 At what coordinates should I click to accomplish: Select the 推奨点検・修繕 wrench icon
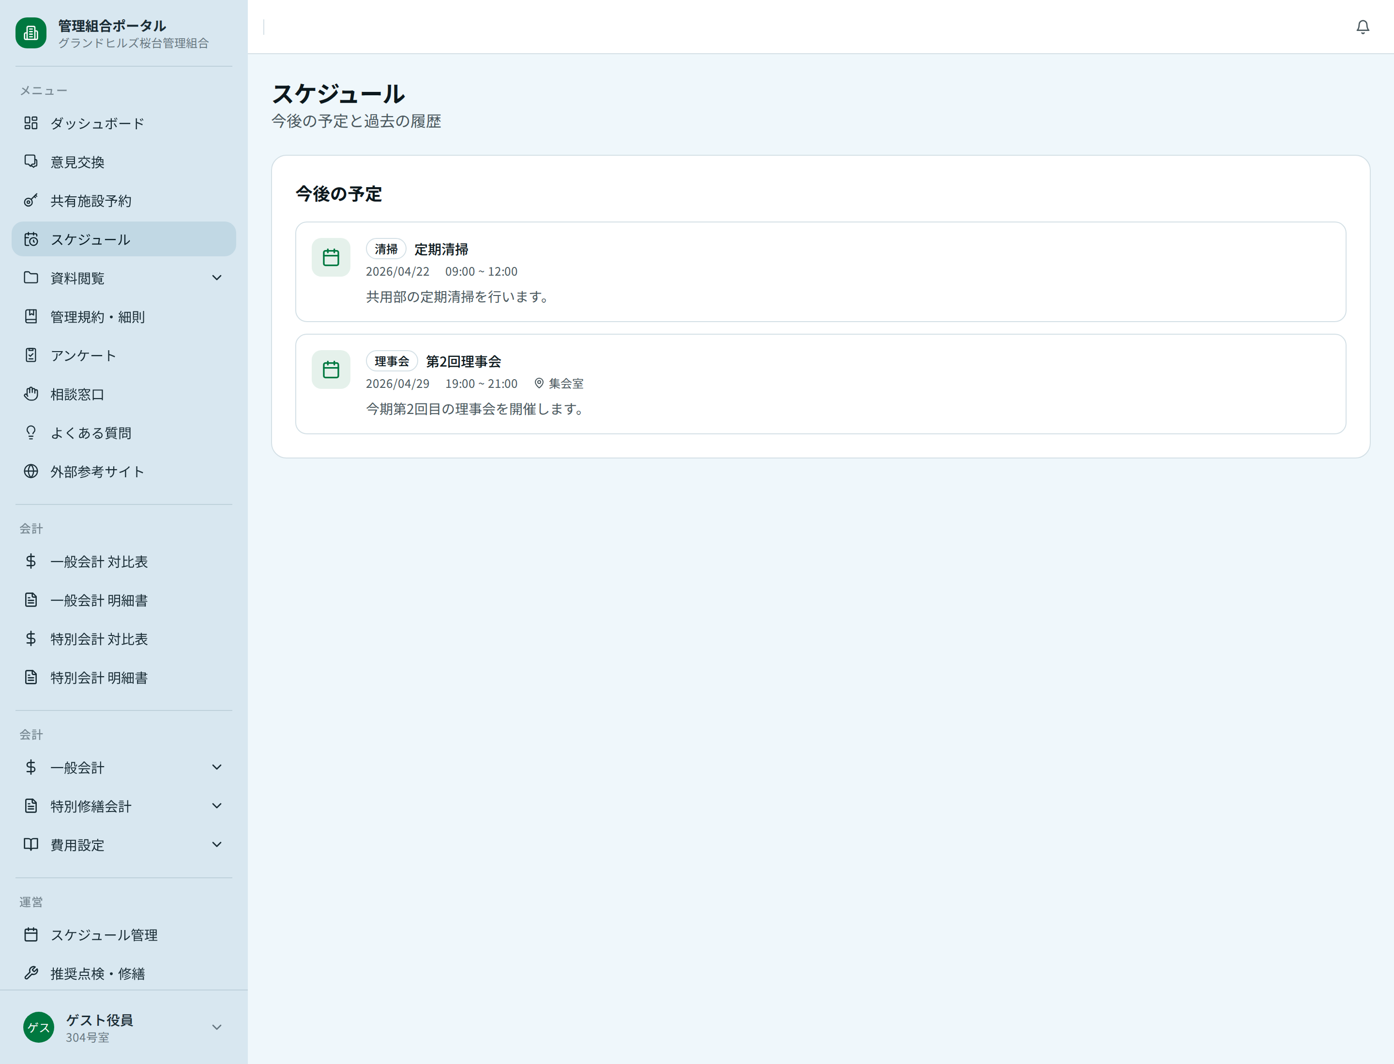31,974
